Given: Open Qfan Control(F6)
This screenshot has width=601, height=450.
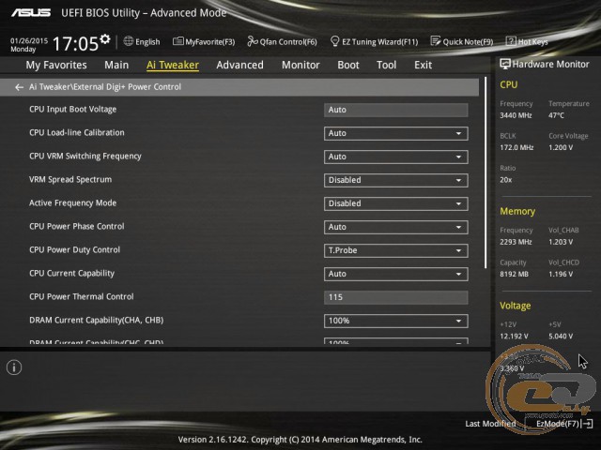Looking at the screenshot, I should (x=282, y=41).
